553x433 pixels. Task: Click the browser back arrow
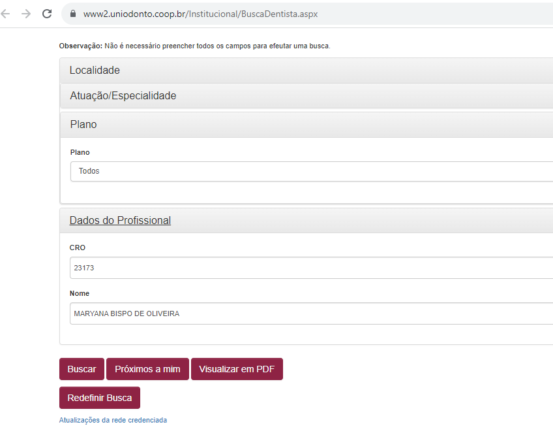click(x=5, y=14)
